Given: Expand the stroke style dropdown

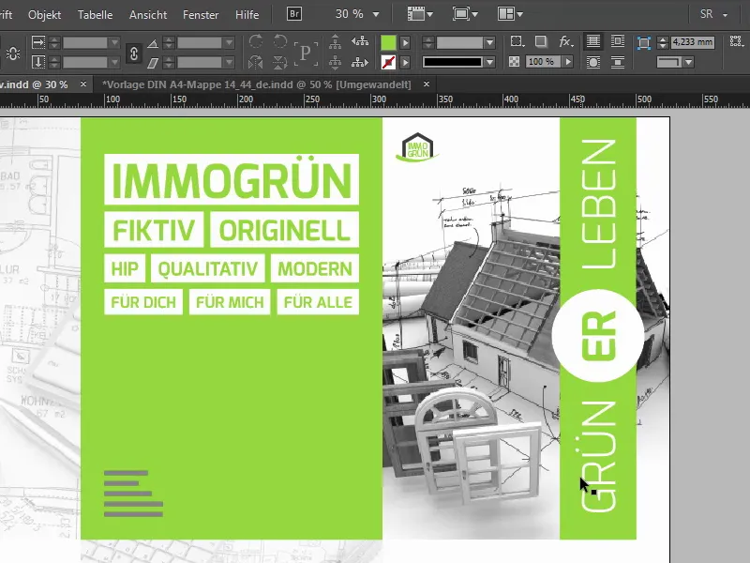Looking at the screenshot, I should [489, 62].
